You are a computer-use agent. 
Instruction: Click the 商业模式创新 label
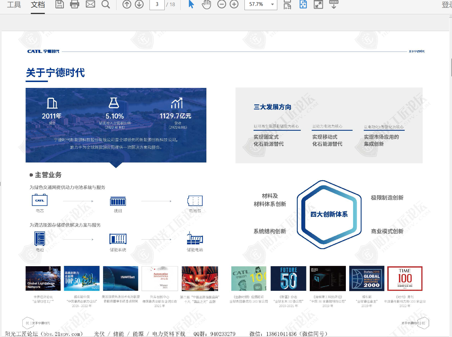[387, 231]
